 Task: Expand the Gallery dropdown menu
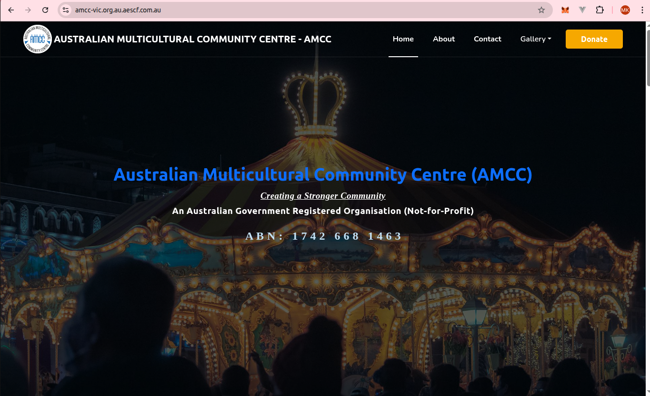click(x=536, y=39)
